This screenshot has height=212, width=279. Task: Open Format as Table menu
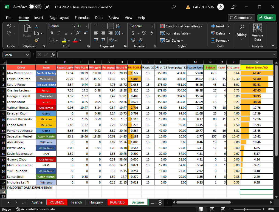coord(176,33)
